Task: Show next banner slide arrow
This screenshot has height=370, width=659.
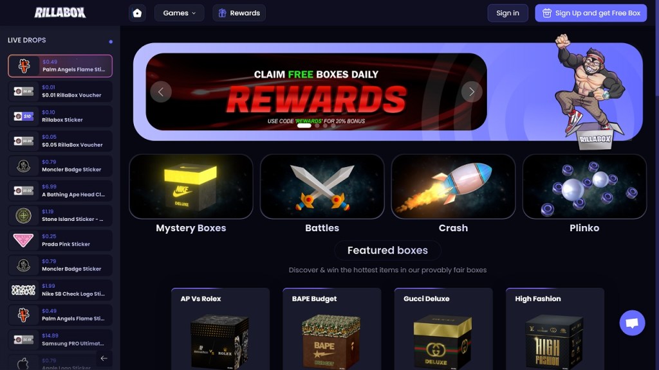Action: click(x=472, y=91)
